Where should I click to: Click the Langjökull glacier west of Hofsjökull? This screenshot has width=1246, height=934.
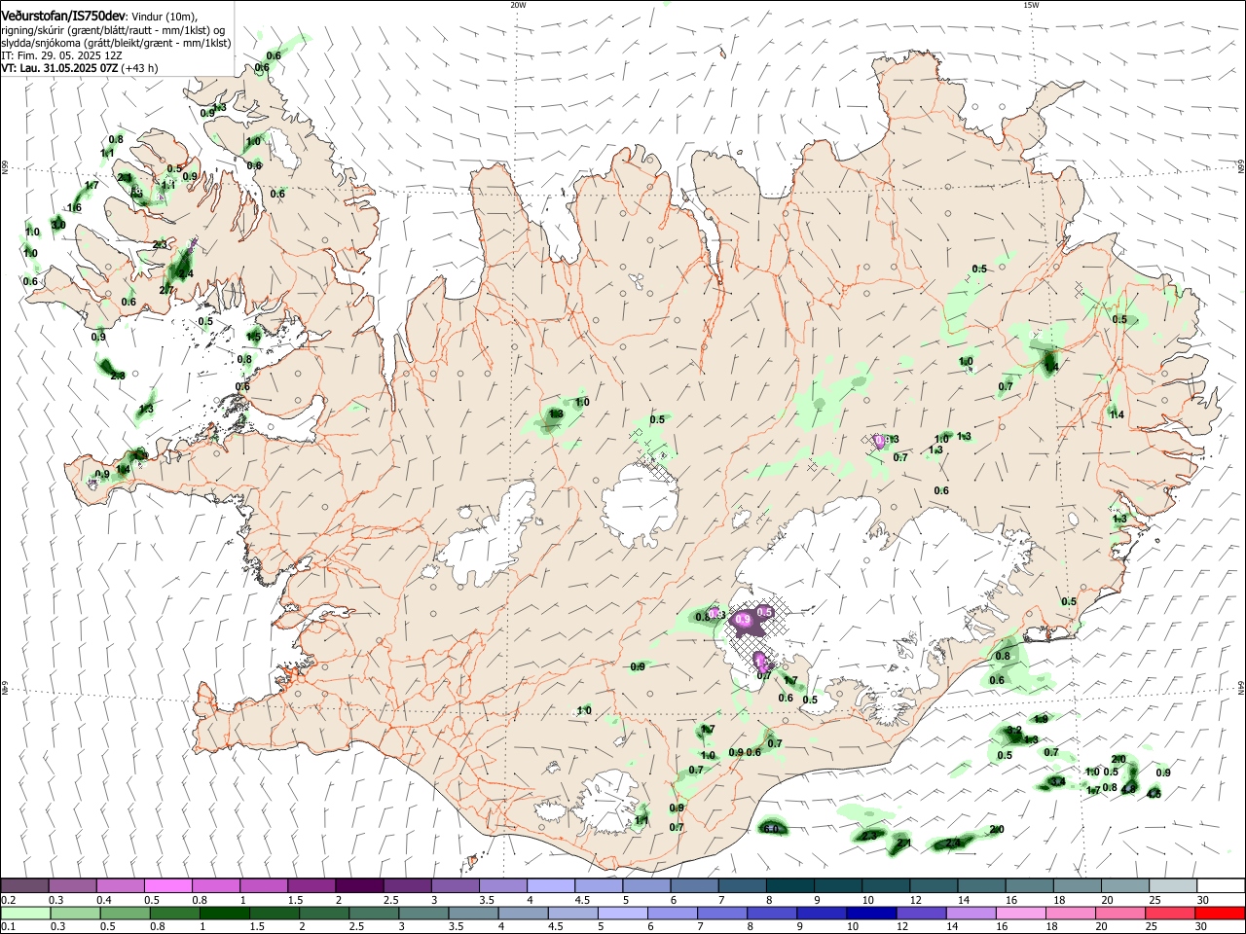click(487, 537)
